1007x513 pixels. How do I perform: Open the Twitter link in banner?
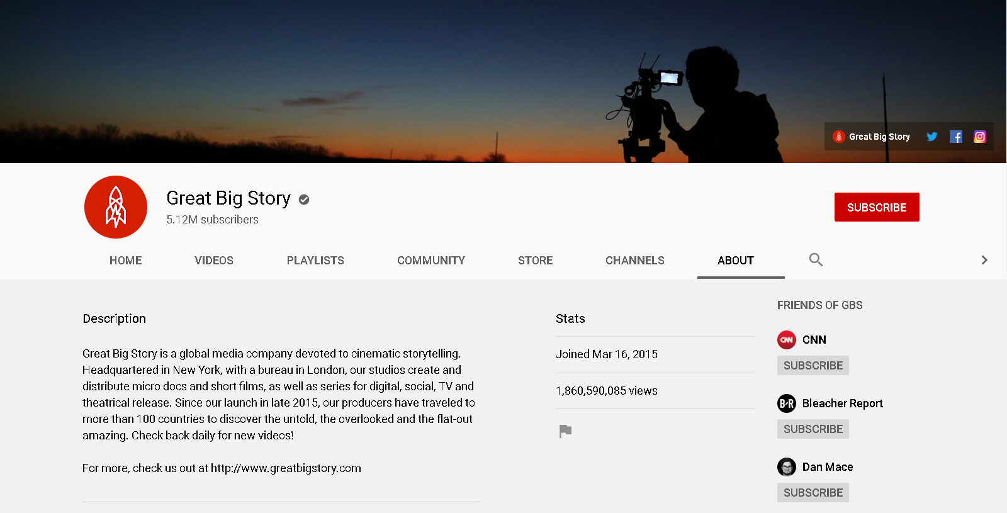[932, 137]
